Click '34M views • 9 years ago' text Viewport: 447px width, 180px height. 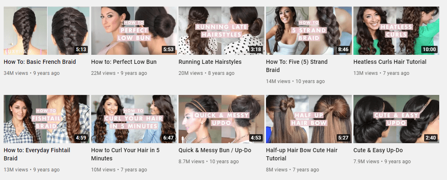pos(31,73)
